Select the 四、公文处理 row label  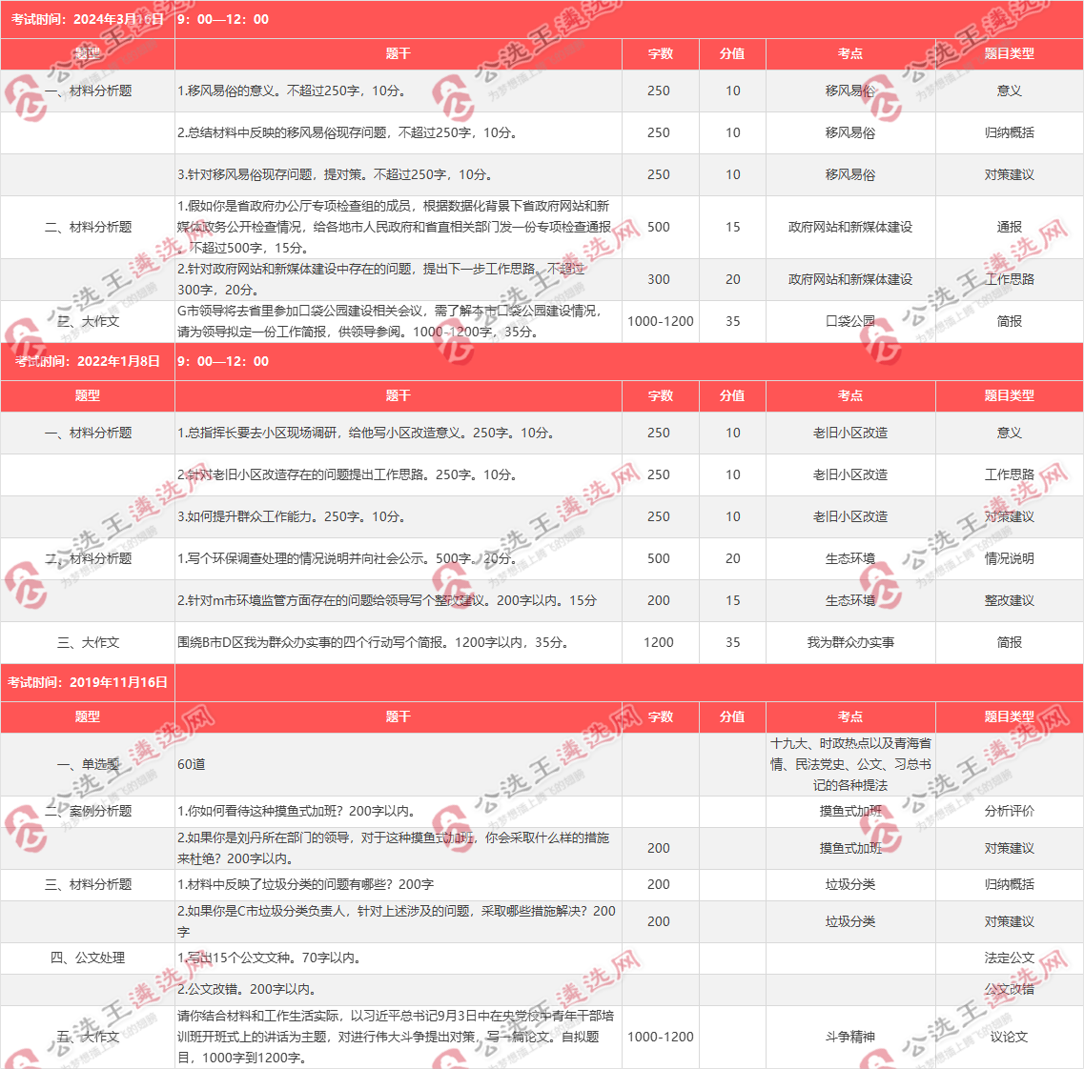[x=88, y=958]
